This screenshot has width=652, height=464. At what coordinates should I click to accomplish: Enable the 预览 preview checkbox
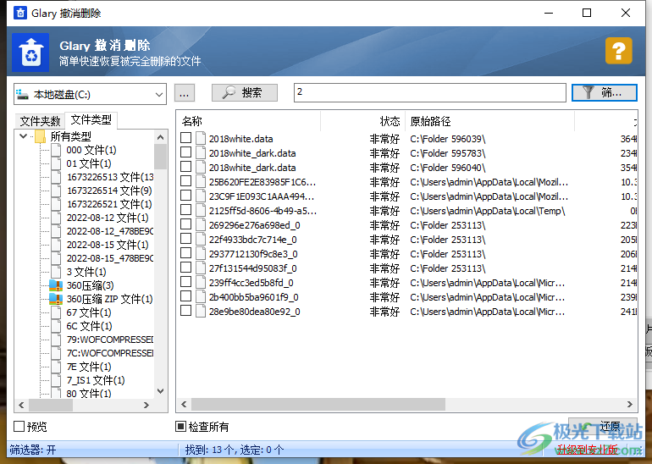pyautogui.click(x=19, y=426)
